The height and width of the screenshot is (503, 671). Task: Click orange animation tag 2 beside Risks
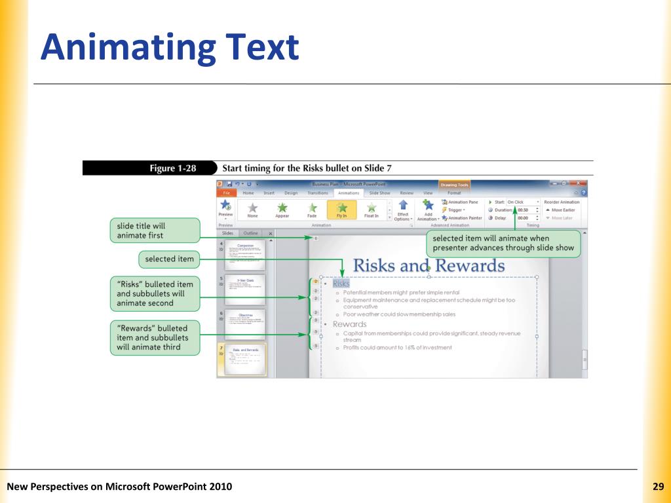(316, 282)
